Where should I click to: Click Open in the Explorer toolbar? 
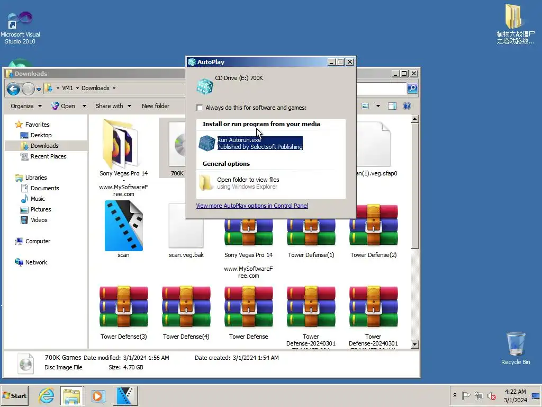coord(64,106)
